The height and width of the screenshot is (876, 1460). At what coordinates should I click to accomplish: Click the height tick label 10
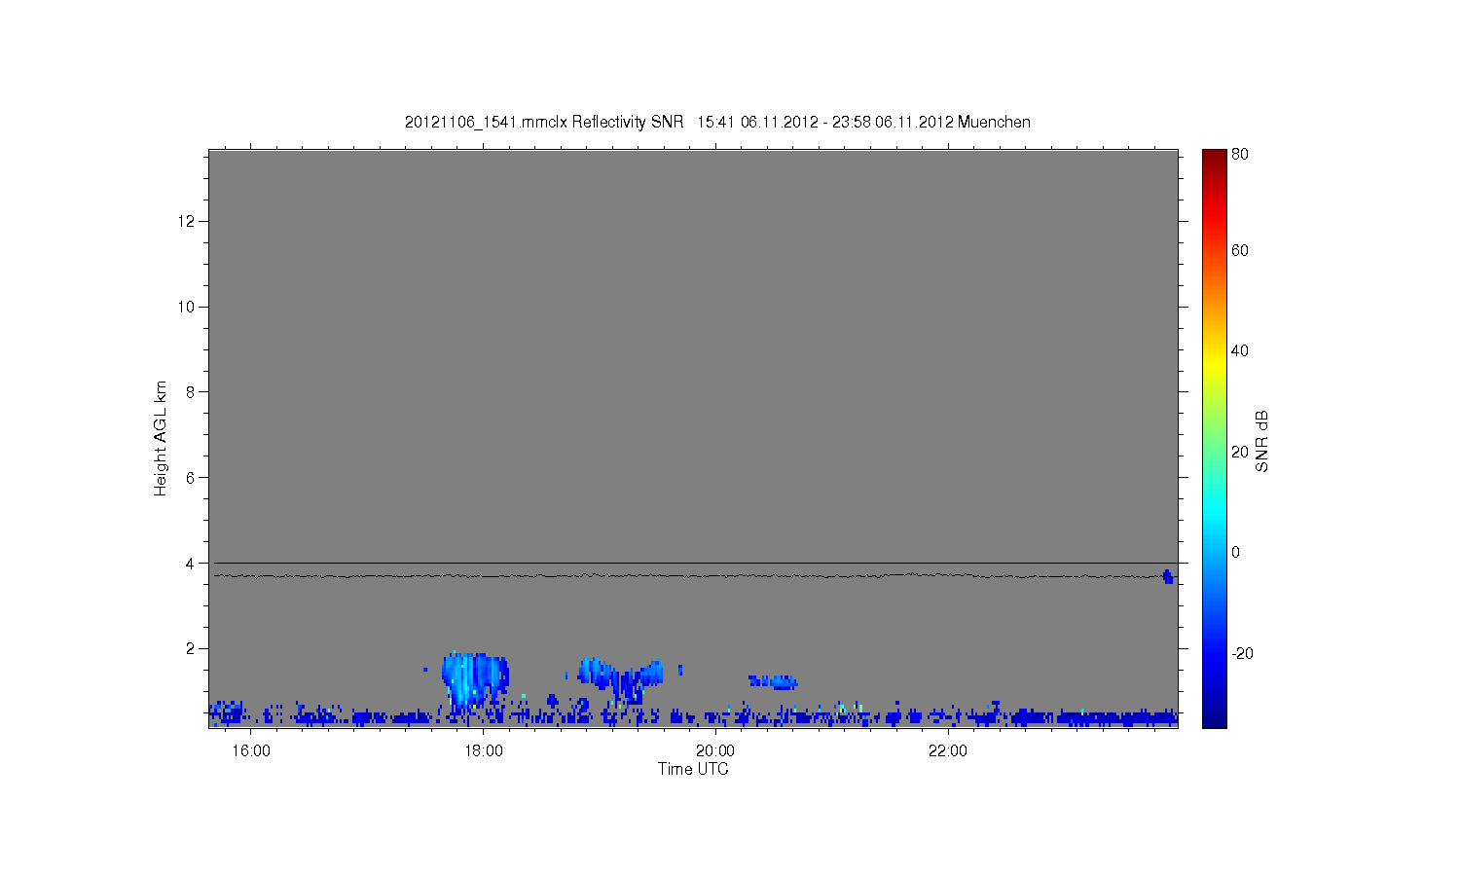(187, 307)
